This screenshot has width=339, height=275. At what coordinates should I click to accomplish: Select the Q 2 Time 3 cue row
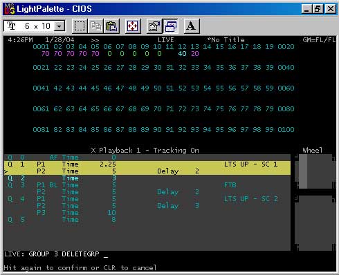pos(147,178)
